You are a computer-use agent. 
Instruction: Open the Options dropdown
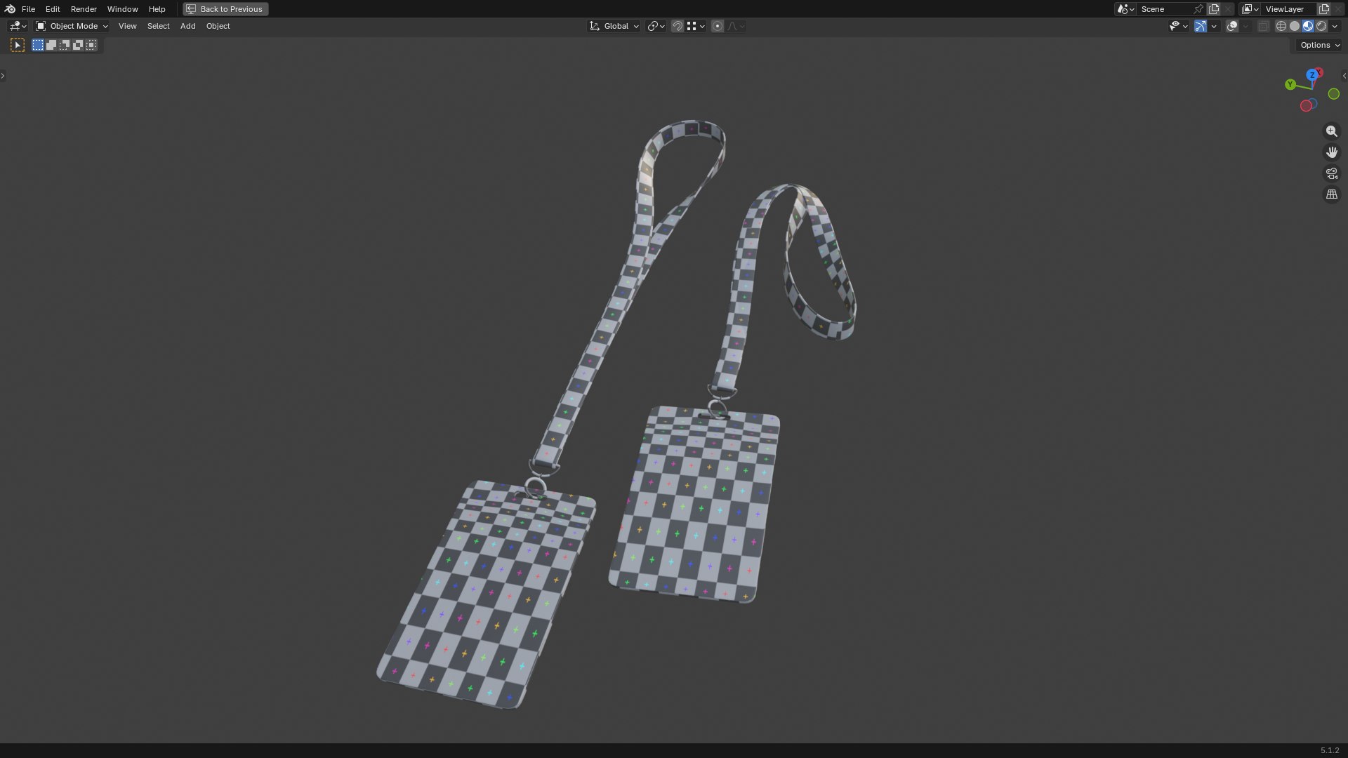pos(1320,45)
